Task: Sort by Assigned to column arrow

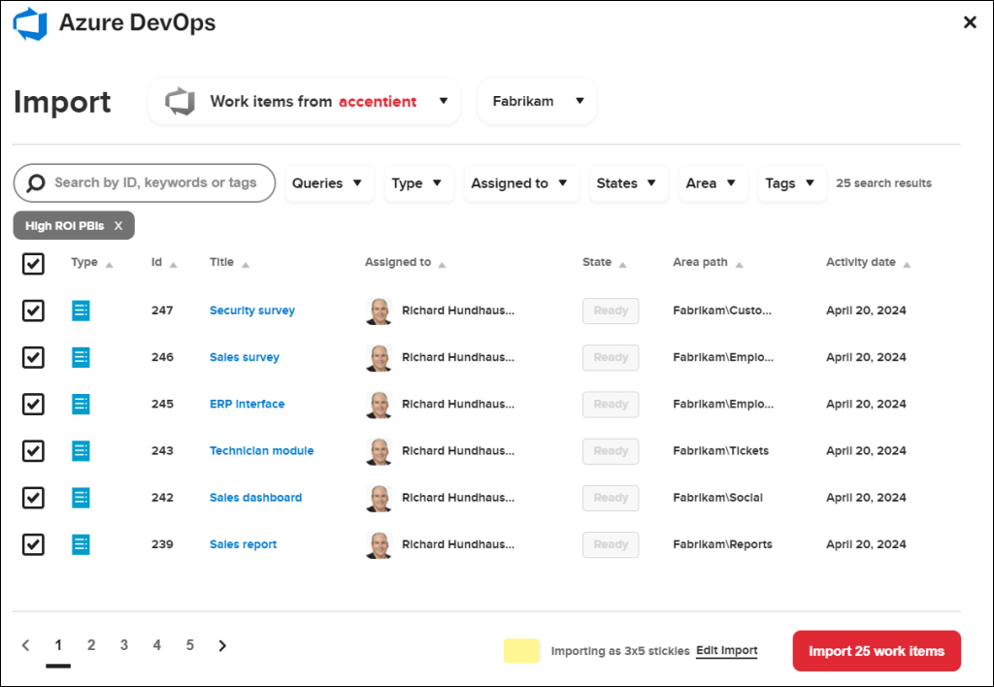Action: tap(442, 265)
